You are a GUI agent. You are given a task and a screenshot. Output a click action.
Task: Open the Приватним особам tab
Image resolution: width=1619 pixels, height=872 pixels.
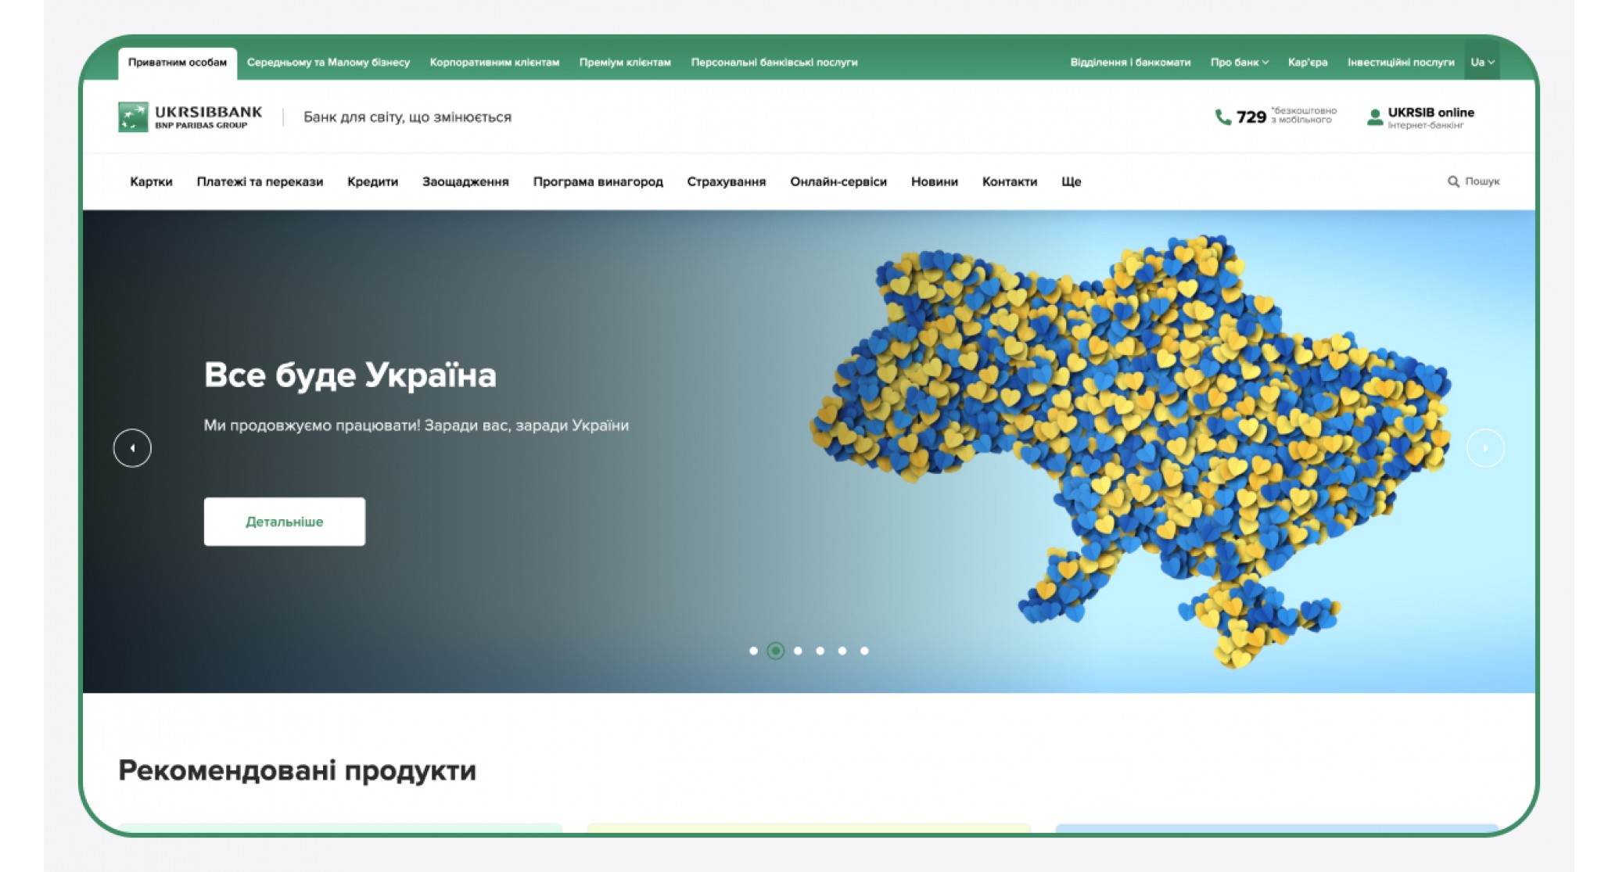click(178, 63)
